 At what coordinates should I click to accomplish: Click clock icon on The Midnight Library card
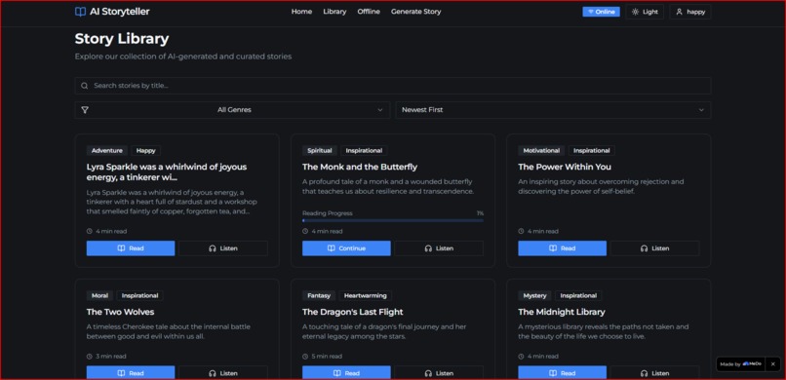click(522, 357)
